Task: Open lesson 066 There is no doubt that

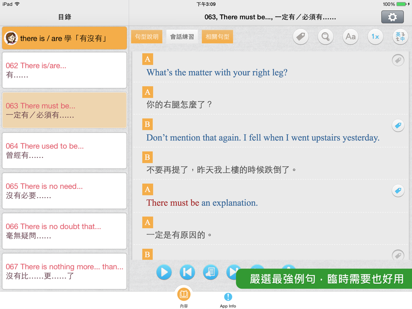Action: pyautogui.click(x=65, y=231)
